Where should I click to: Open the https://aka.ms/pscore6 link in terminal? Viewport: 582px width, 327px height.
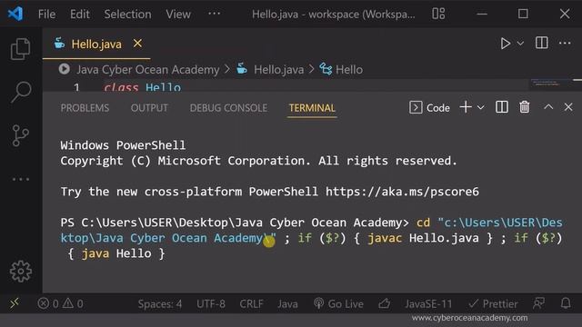click(x=402, y=192)
